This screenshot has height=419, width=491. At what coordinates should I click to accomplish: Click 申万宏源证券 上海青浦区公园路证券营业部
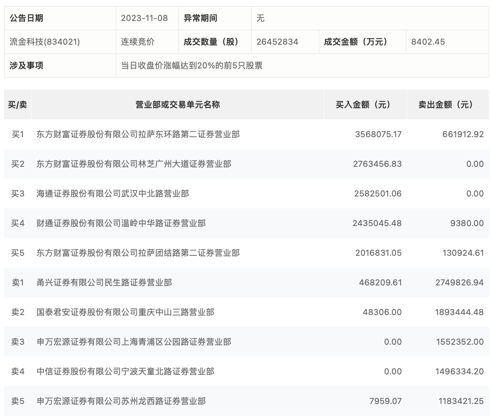coord(134,342)
